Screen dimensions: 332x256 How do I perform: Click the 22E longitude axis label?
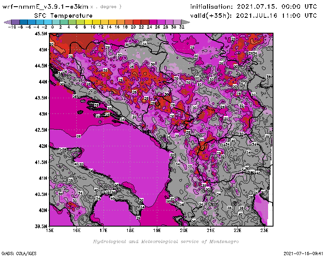pyautogui.click(x=237, y=230)
